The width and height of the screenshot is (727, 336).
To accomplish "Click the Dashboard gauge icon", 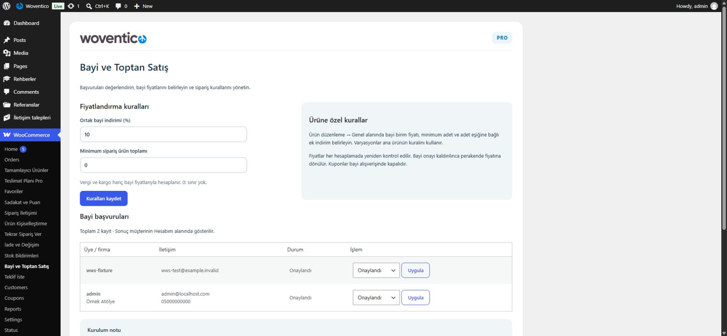I will [7, 23].
